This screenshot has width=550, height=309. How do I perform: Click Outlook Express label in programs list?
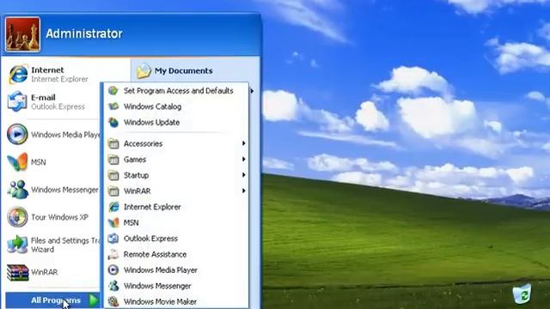tap(150, 239)
